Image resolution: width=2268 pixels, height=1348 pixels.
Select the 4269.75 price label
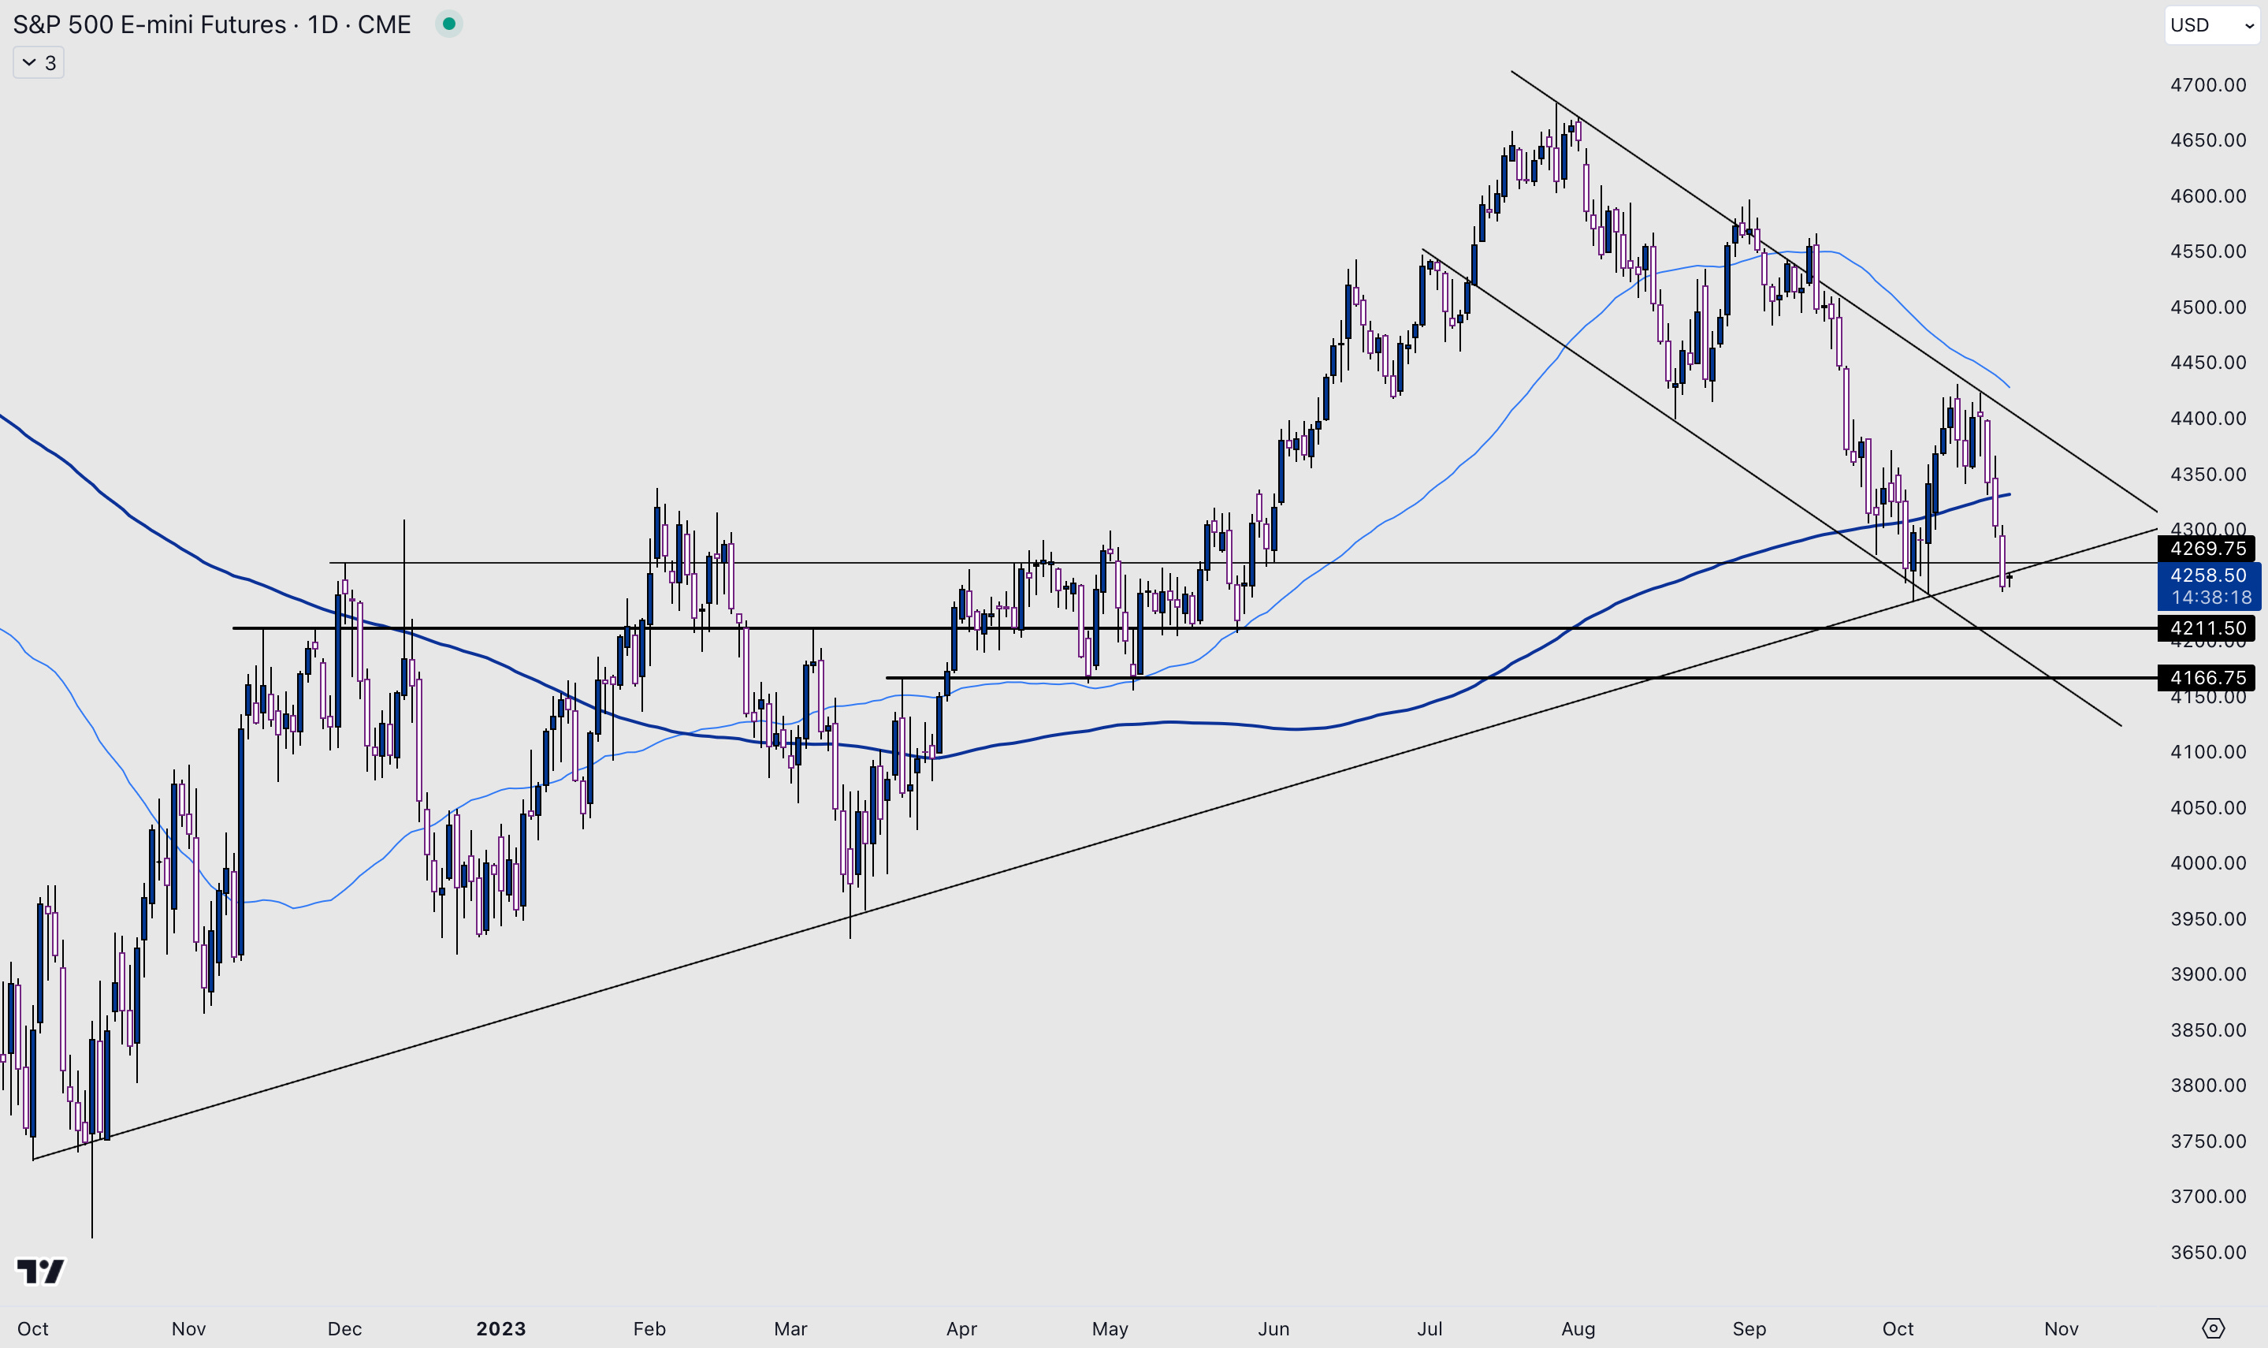2207,548
